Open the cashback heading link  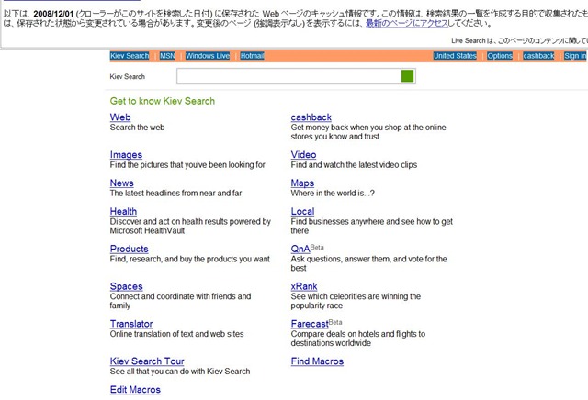(x=311, y=117)
